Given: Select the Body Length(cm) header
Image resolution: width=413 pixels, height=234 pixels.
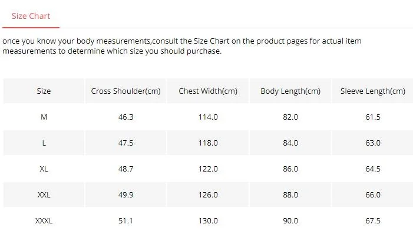Looking at the screenshot, I should tap(290, 91).
